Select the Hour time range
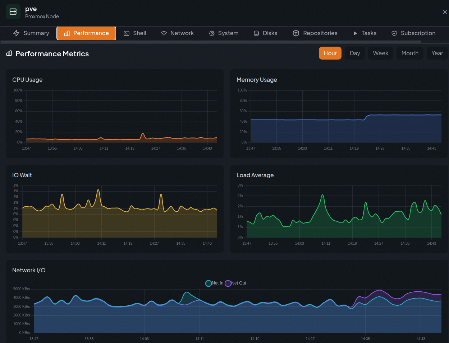This screenshot has height=343, width=449. point(330,53)
